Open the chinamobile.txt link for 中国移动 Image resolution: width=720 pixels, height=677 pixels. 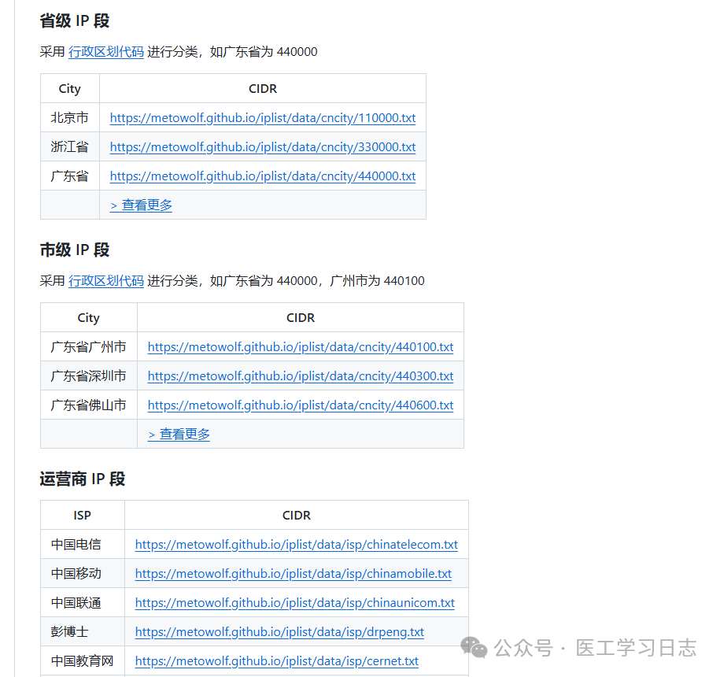[x=294, y=574]
